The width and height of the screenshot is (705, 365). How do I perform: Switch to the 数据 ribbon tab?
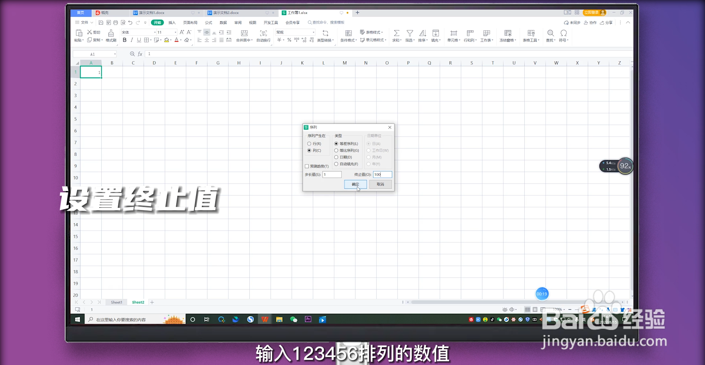click(223, 22)
